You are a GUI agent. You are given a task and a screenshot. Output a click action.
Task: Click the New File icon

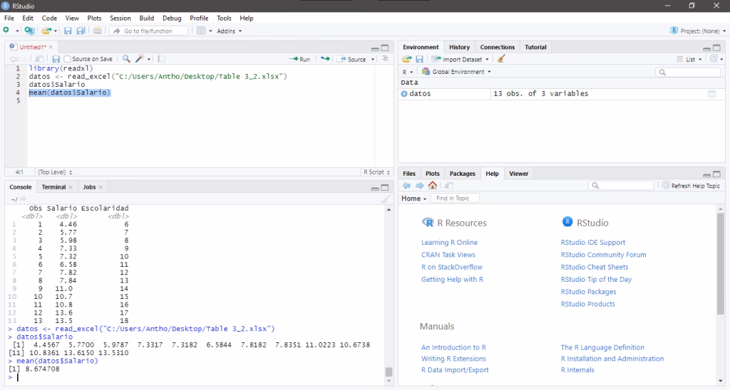[x=6, y=31]
